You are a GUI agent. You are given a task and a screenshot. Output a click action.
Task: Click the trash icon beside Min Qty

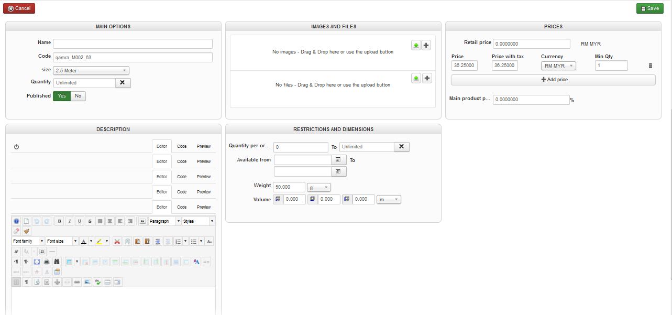(651, 66)
